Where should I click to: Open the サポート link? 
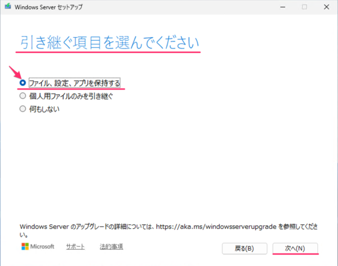pyautogui.click(x=75, y=247)
